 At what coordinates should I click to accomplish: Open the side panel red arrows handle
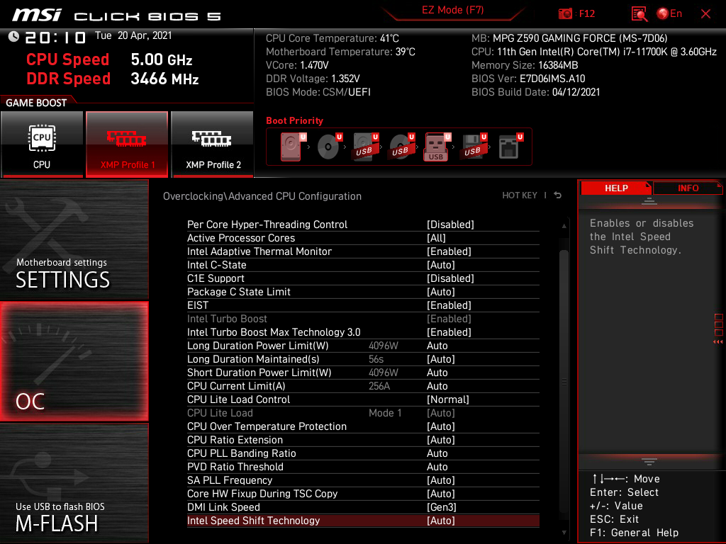coord(718,342)
